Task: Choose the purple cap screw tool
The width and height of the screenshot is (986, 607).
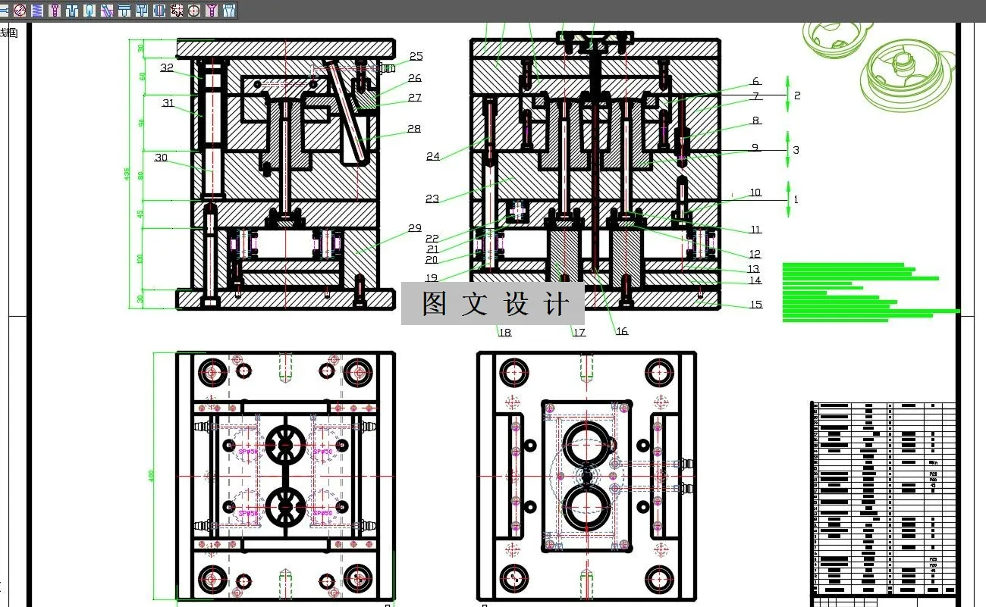Action: pyautogui.click(x=55, y=11)
